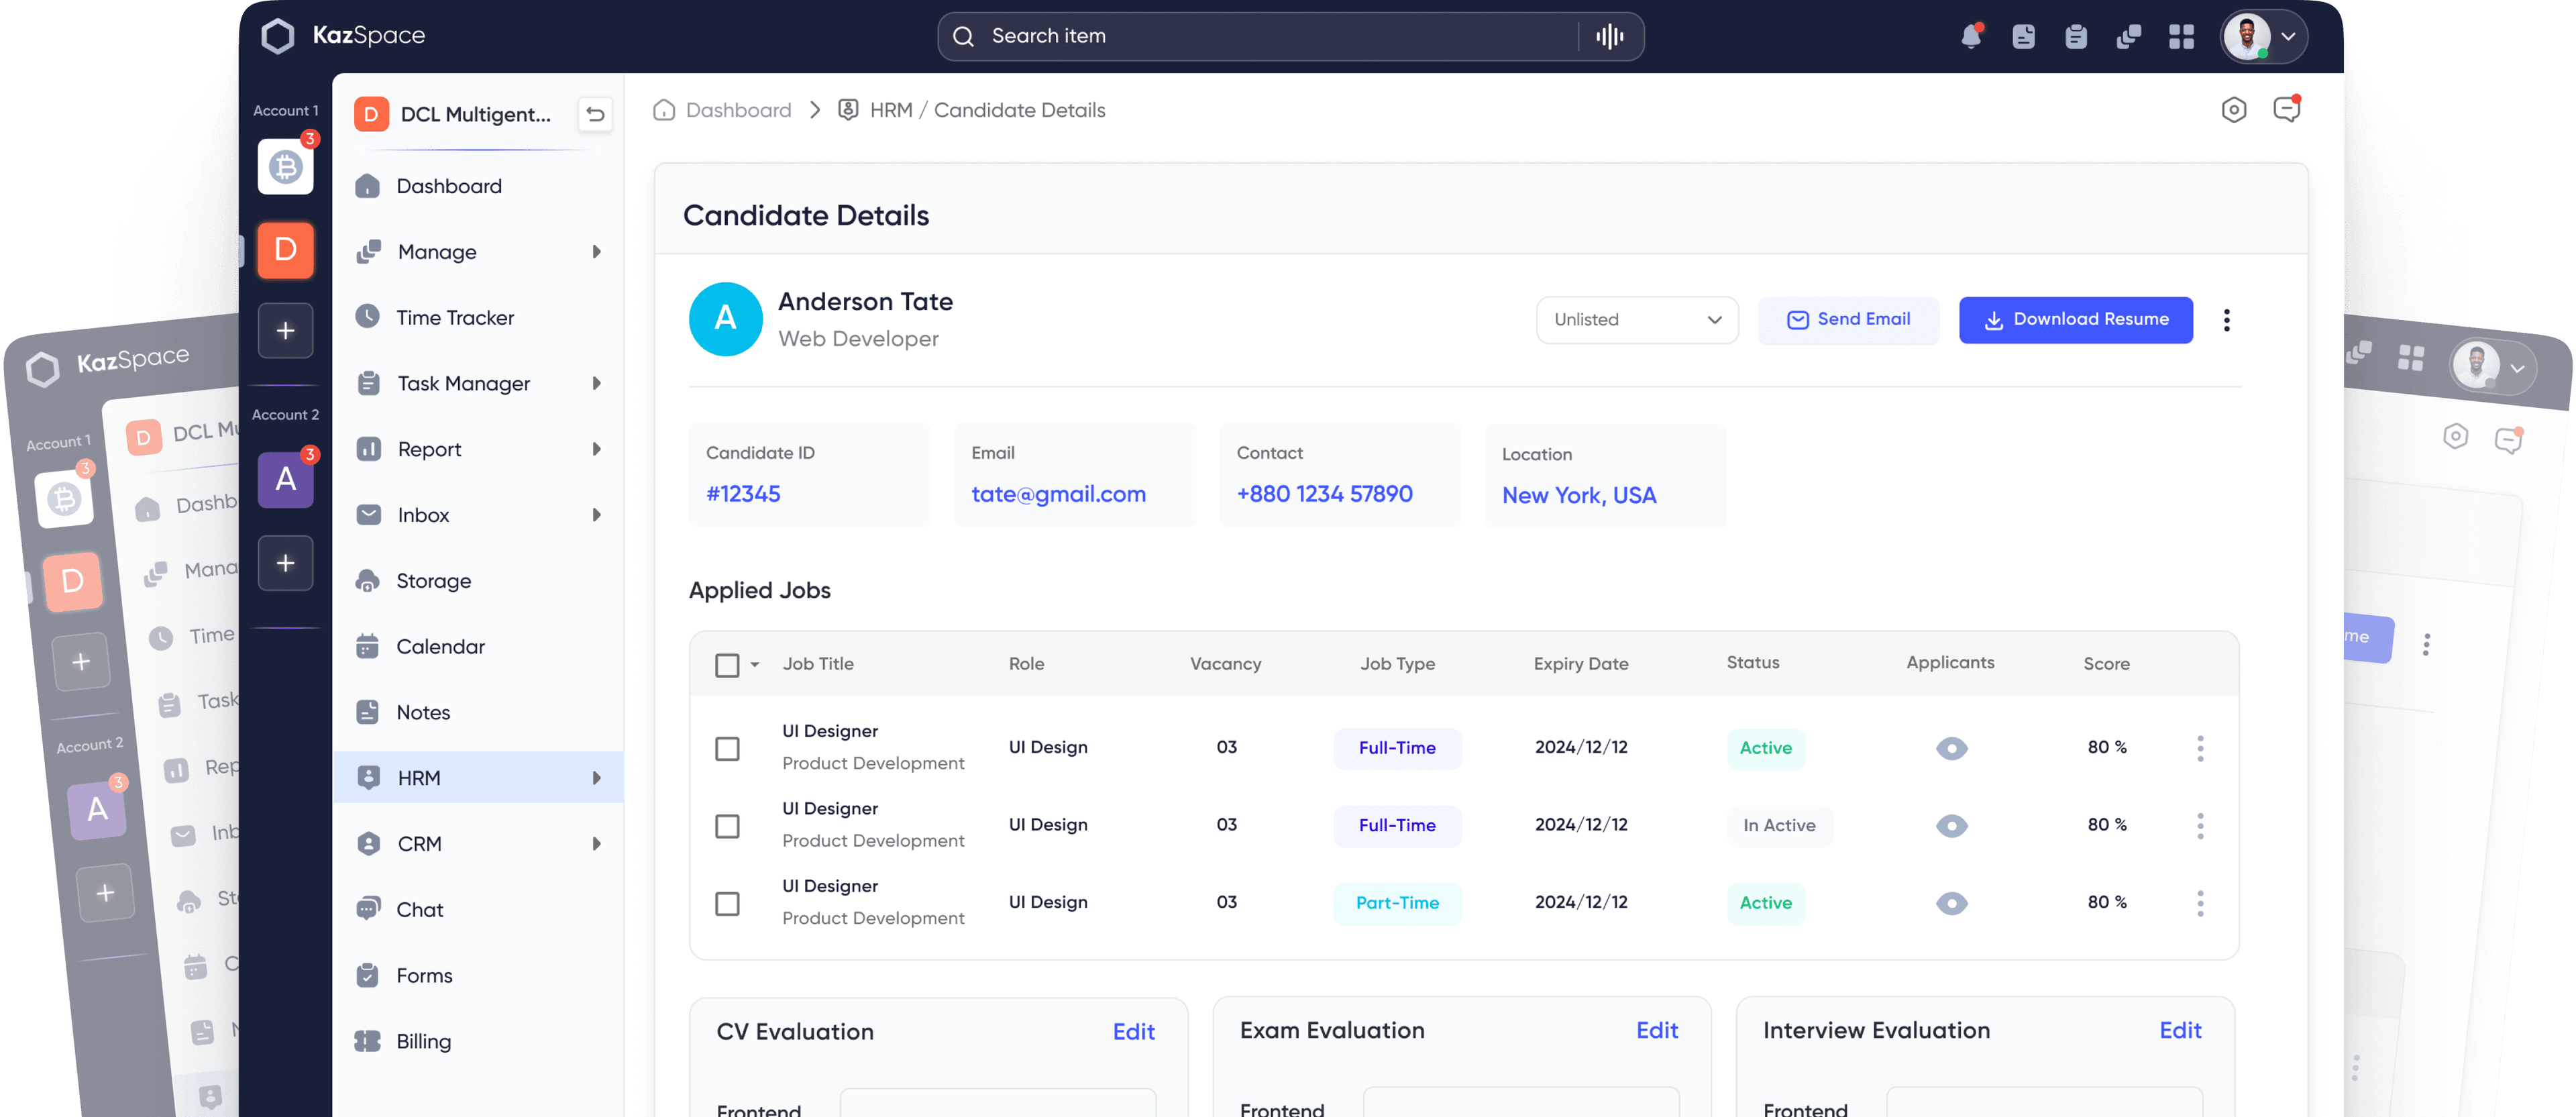Expand the Inbox submenu arrow
The width and height of the screenshot is (2576, 1117).
[596, 515]
